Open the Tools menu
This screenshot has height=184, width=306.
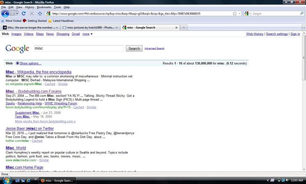(57, 7)
